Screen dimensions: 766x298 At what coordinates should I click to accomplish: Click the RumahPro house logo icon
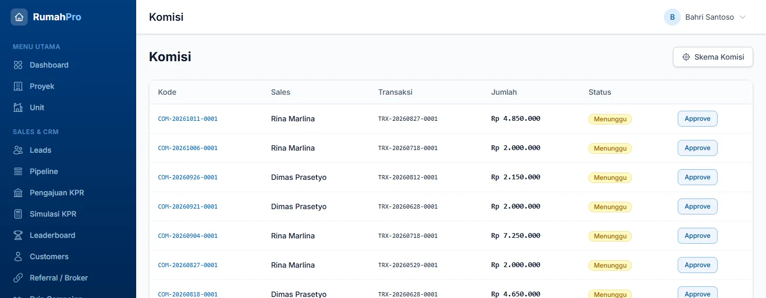pos(19,17)
